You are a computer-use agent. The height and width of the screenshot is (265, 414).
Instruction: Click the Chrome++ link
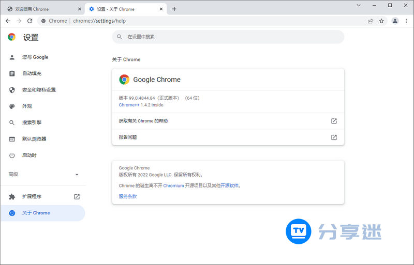tap(129, 105)
